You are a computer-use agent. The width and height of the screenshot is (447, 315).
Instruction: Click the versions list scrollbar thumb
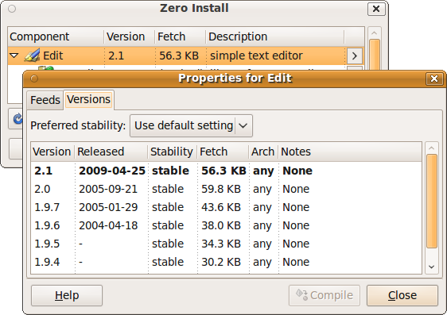click(432, 202)
